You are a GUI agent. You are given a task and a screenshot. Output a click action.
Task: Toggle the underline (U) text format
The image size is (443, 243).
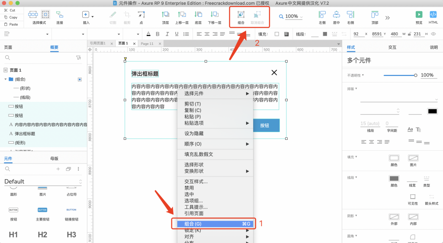pos(176,34)
